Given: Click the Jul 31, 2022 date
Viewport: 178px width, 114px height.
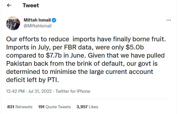Looking at the screenshot, I should coord(40,91).
